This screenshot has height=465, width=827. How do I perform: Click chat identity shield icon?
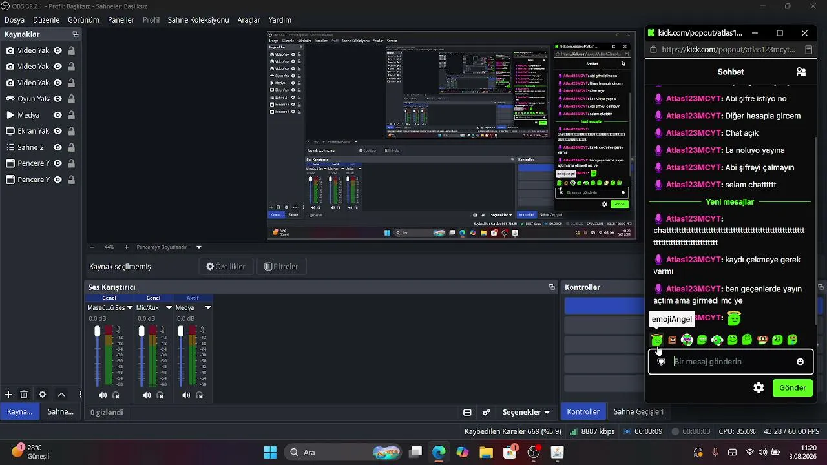tap(661, 362)
